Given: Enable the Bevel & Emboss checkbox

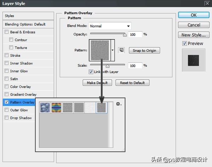Looking at the screenshot, I should (x=6, y=32).
